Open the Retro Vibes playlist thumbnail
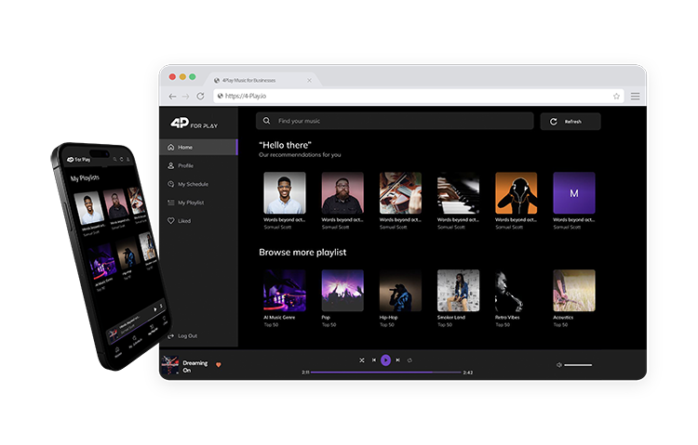 (516, 290)
